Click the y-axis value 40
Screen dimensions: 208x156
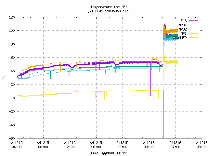pos(13,71)
